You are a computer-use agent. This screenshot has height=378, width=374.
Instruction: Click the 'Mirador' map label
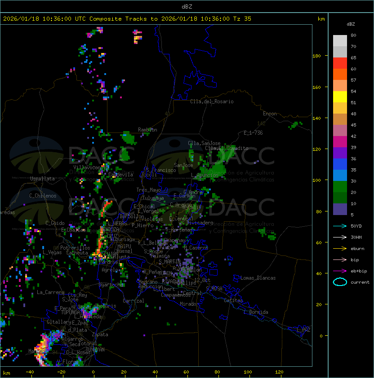190,304
